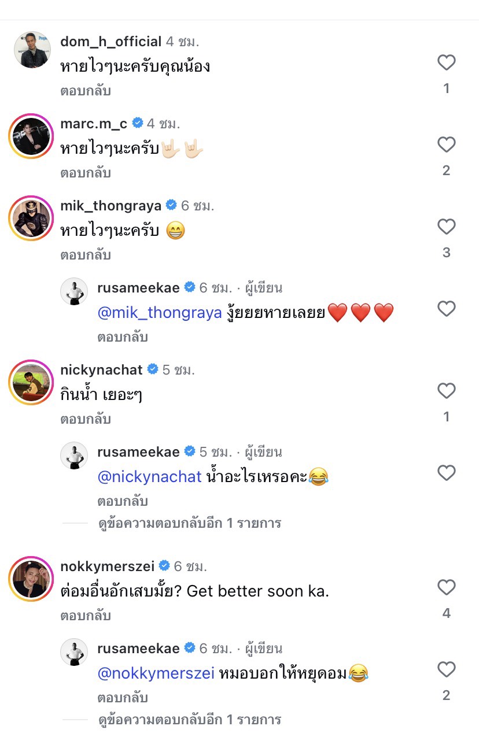Like dom_h_official's comment with the heart
The height and width of the screenshot is (737, 479).
click(x=446, y=62)
